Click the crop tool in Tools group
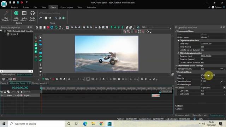Viewport: 226px width, 127px height. 50,18
